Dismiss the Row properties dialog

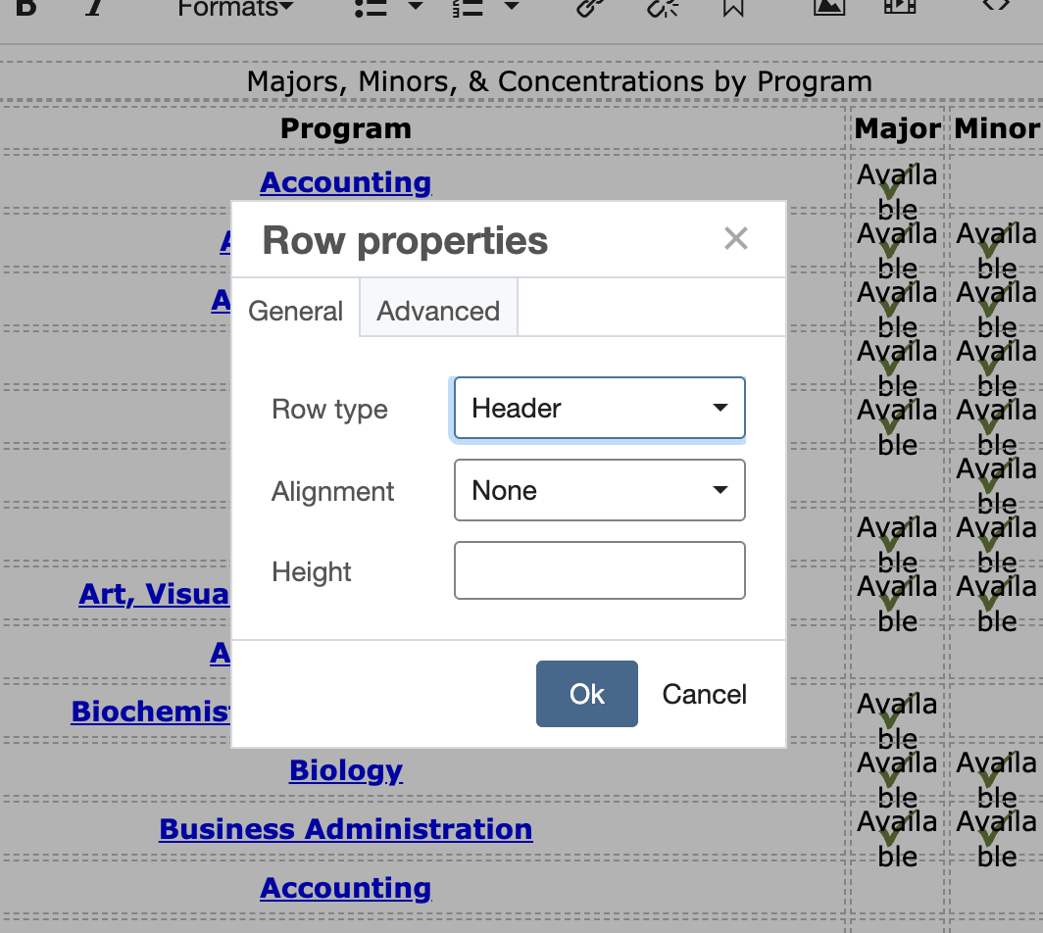[x=736, y=238]
